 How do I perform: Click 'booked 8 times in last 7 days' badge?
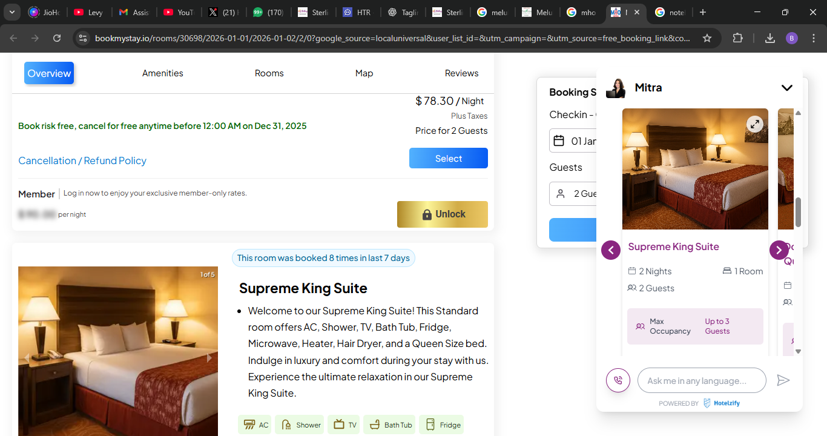(323, 258)
